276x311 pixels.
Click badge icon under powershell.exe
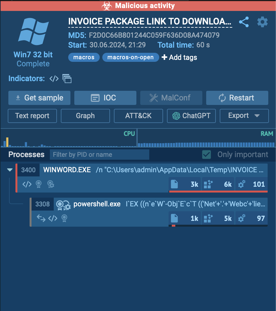64,218
